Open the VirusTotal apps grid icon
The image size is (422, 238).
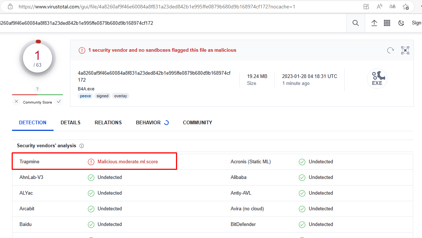pyautogui.click(x=387, y=23)
